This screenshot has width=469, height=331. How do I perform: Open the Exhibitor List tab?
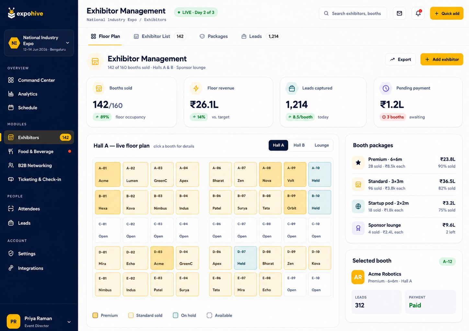click(159, 36)
